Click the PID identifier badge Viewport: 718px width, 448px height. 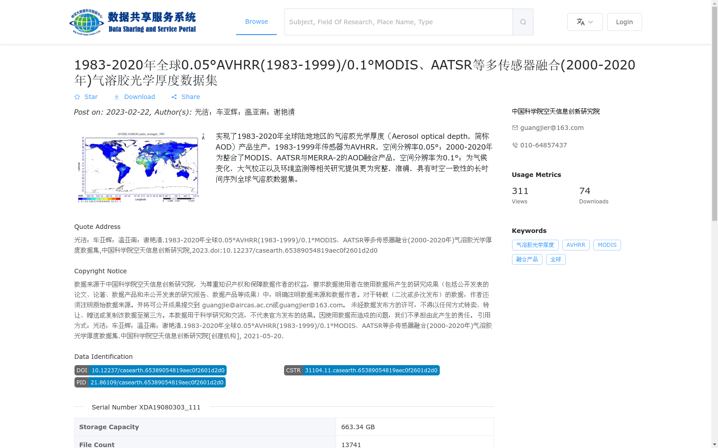[x=150, y=383]
